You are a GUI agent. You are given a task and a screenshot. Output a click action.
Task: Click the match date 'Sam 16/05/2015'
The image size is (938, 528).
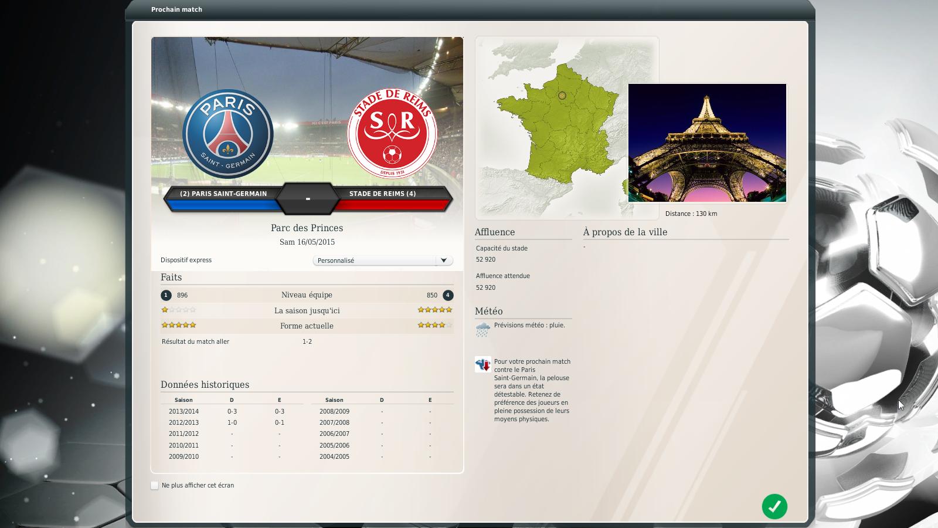coord(307,242)
